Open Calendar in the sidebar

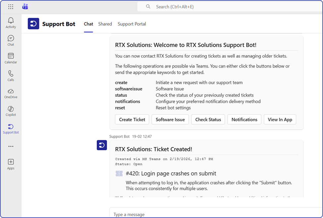[x=11, y=58]
